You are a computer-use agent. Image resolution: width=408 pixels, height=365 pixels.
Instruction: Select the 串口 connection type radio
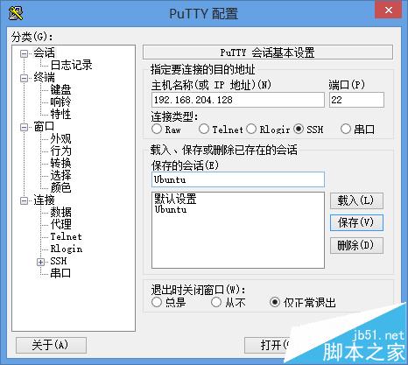[346, 129]
